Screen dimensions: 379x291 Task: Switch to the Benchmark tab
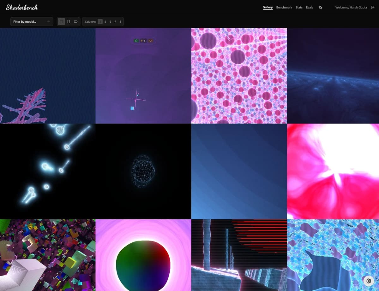tap(284, 7)
